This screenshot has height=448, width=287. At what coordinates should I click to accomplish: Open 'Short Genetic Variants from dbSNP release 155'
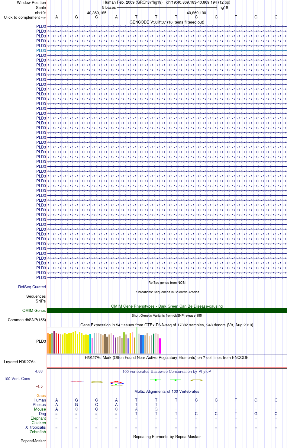[167, 316]
